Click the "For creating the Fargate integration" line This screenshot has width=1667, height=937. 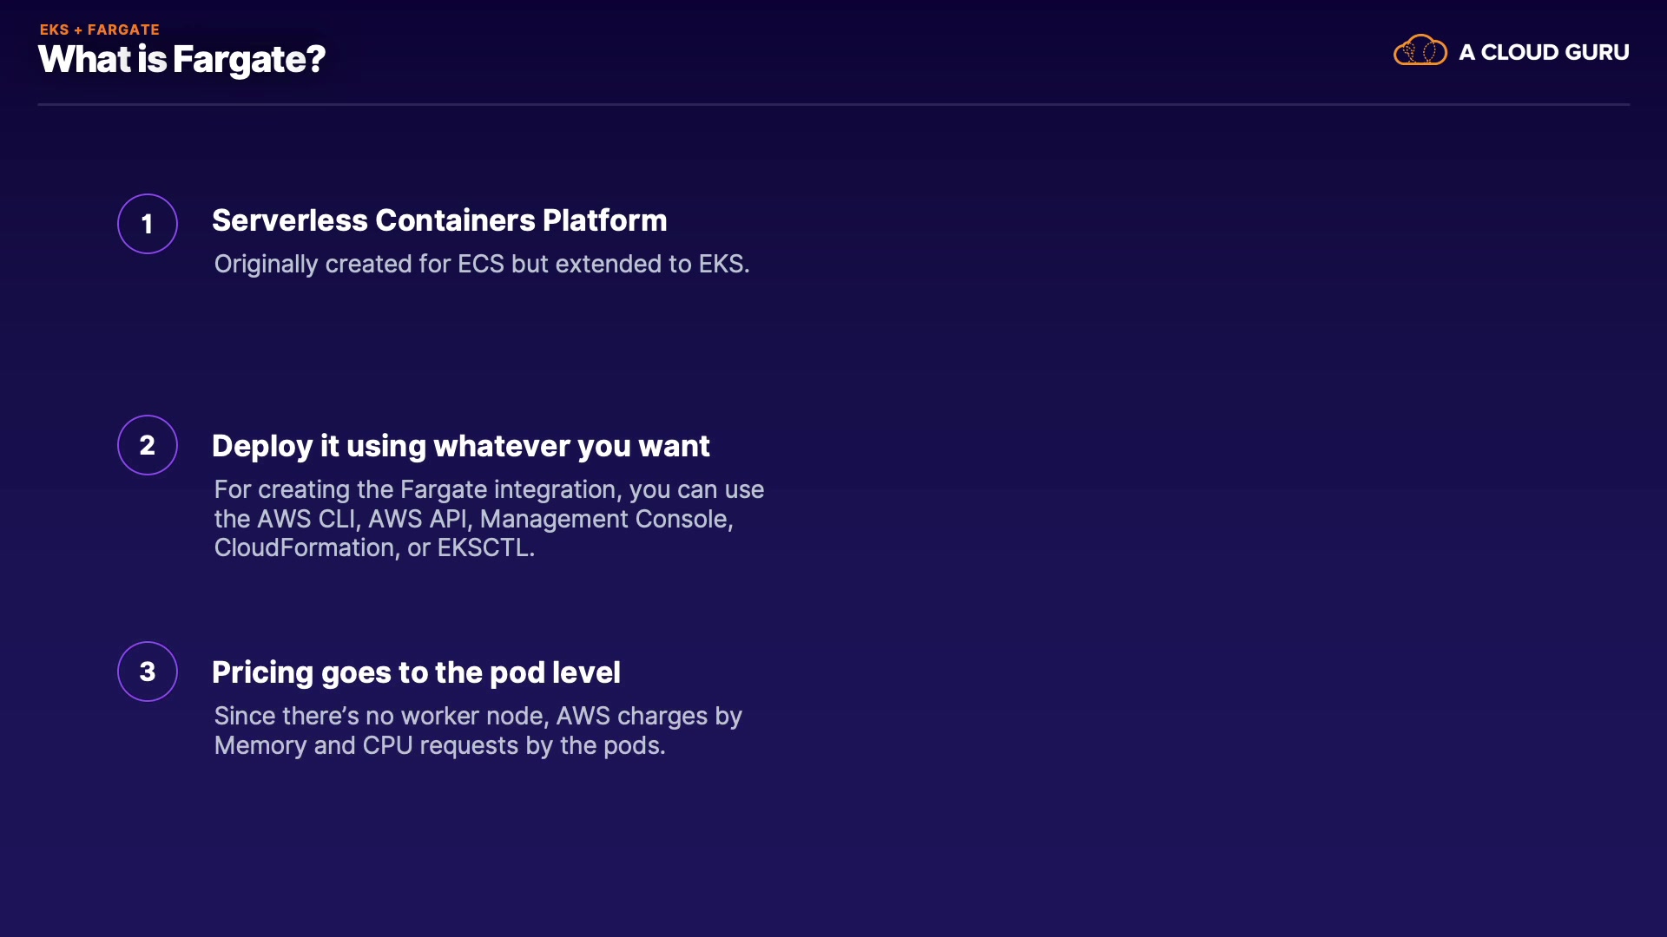(489, 489)
